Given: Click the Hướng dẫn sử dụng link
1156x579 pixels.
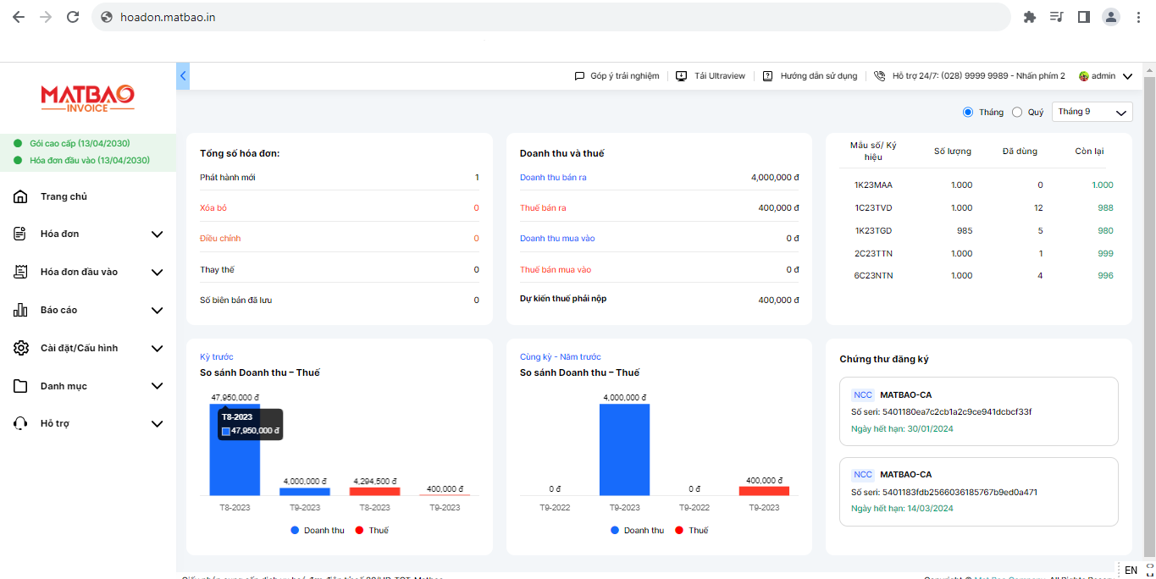Looking at the screenshot, I should (x=819, y=76).
